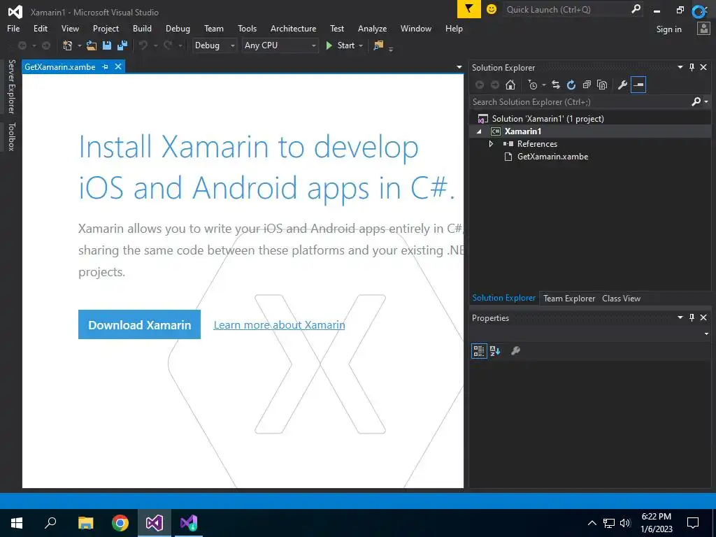
Task: Click the Save single-disk toolbar icon
Action: (x=107, y=45)
